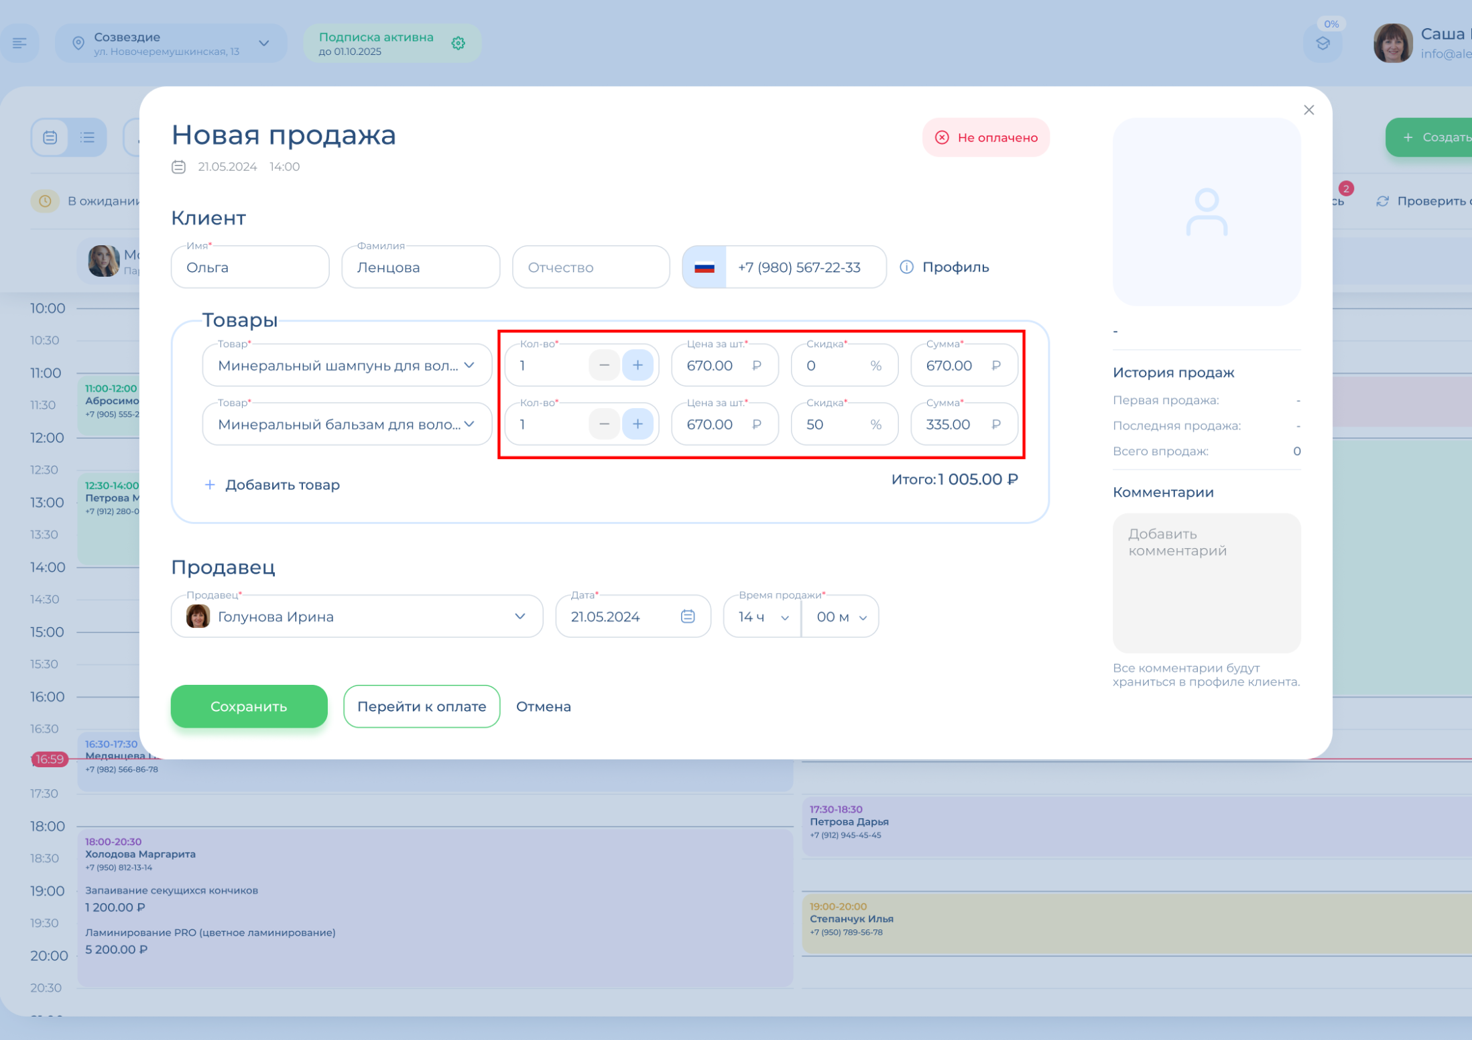Click the subscription settings gear icon
Image resolution: width=1472 pixels, height=1040 pixels.
pyautogui.click(x=458, y=44)
